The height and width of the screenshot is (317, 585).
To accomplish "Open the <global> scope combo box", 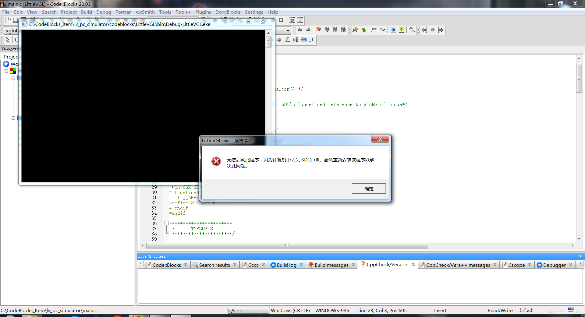I will click(x=12, y=30).
